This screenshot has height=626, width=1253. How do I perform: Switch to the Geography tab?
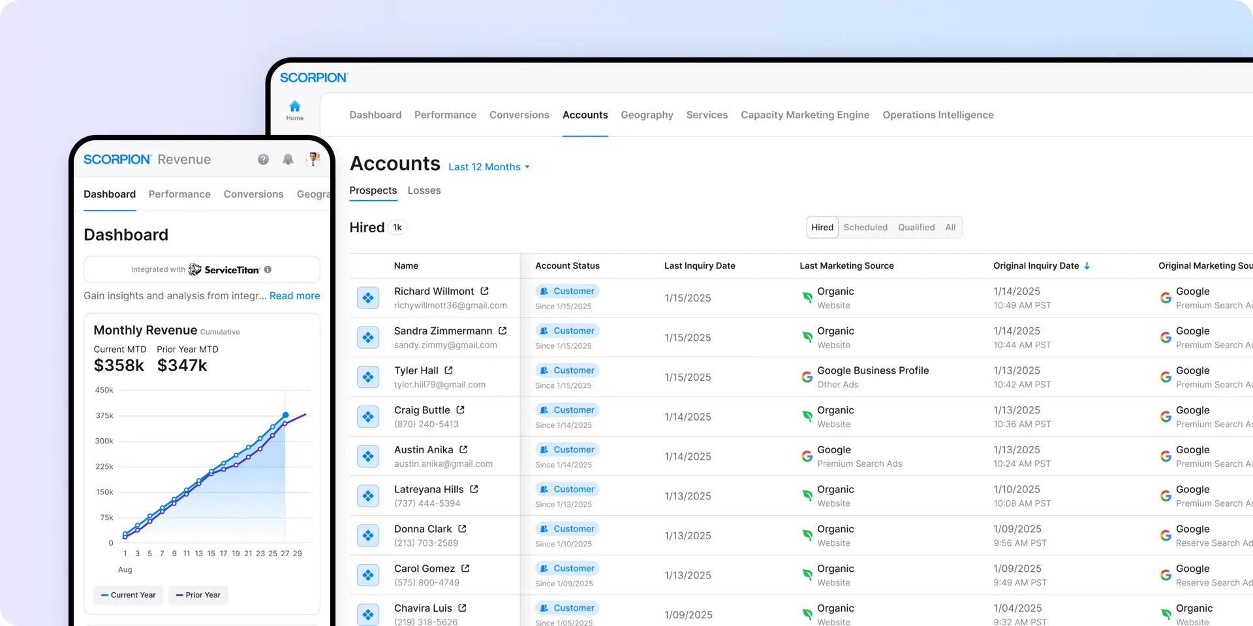point(647,115)
